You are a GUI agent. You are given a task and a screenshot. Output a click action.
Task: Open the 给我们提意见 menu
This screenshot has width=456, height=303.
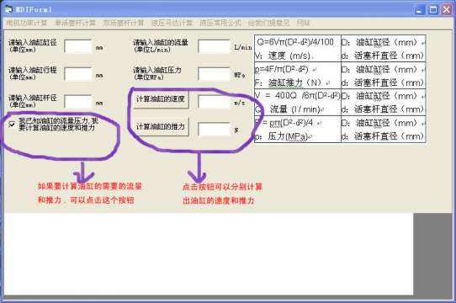268,23
